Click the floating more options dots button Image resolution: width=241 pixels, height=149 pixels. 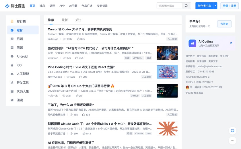232,140
